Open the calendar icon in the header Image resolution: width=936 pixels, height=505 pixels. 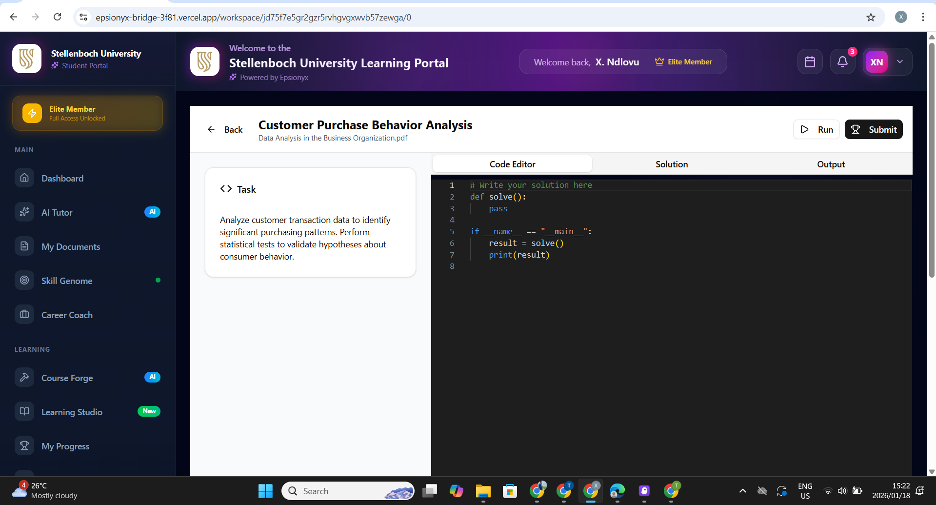(x=810, y=62)
